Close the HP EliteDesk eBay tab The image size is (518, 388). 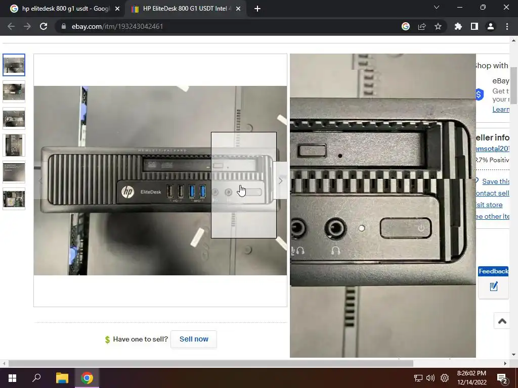point(238,9)
